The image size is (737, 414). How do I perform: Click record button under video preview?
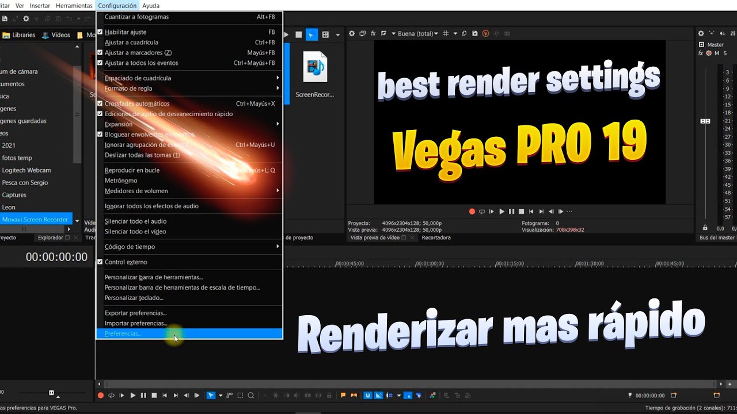tap(472, 212)
